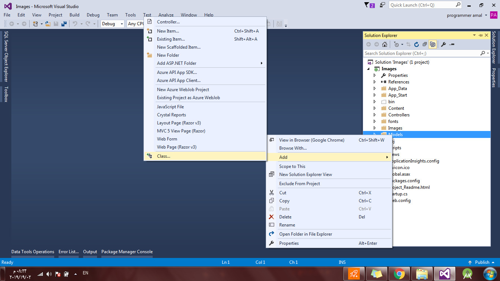
Task: Click the Save All toolbar icon
Action: (x=64, y=24)
